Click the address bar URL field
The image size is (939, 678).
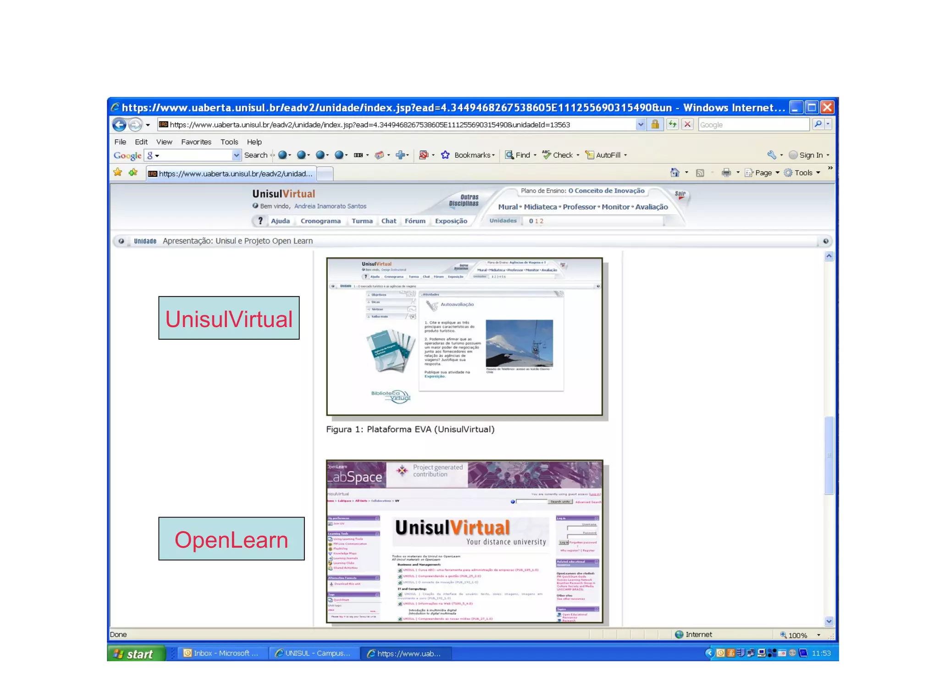point(397,125)
